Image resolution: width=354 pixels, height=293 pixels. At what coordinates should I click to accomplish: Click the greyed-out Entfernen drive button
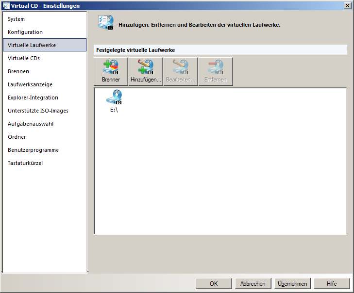(216, 71)
